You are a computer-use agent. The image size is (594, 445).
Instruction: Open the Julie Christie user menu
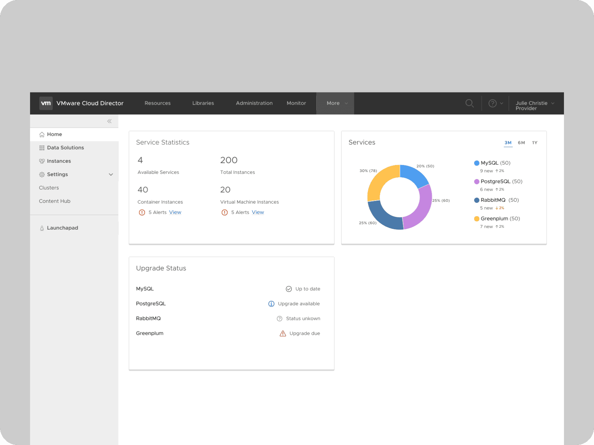[x=535, y=105]
